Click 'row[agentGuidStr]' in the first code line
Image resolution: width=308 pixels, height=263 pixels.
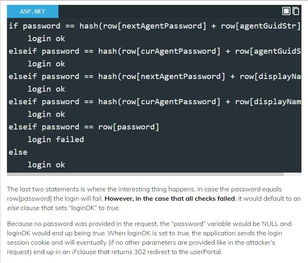(261, 26)
